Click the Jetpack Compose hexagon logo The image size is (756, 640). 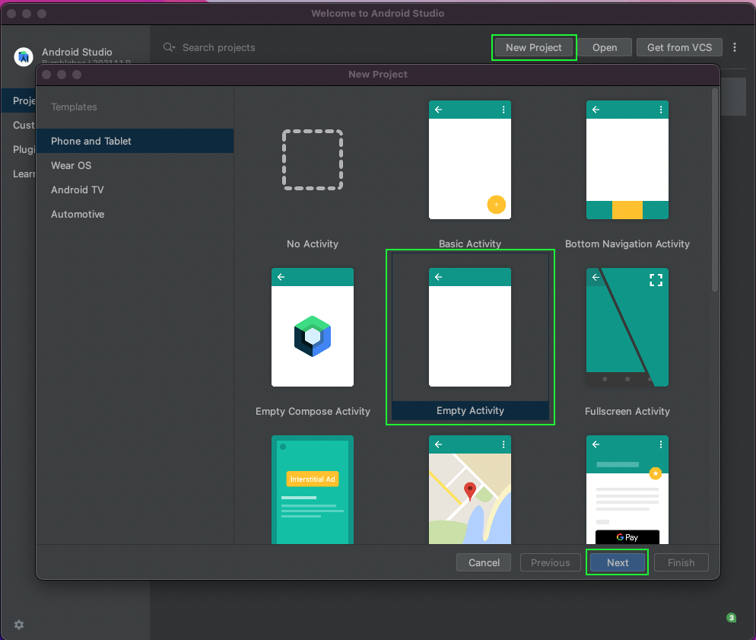(x=313, y=336)
